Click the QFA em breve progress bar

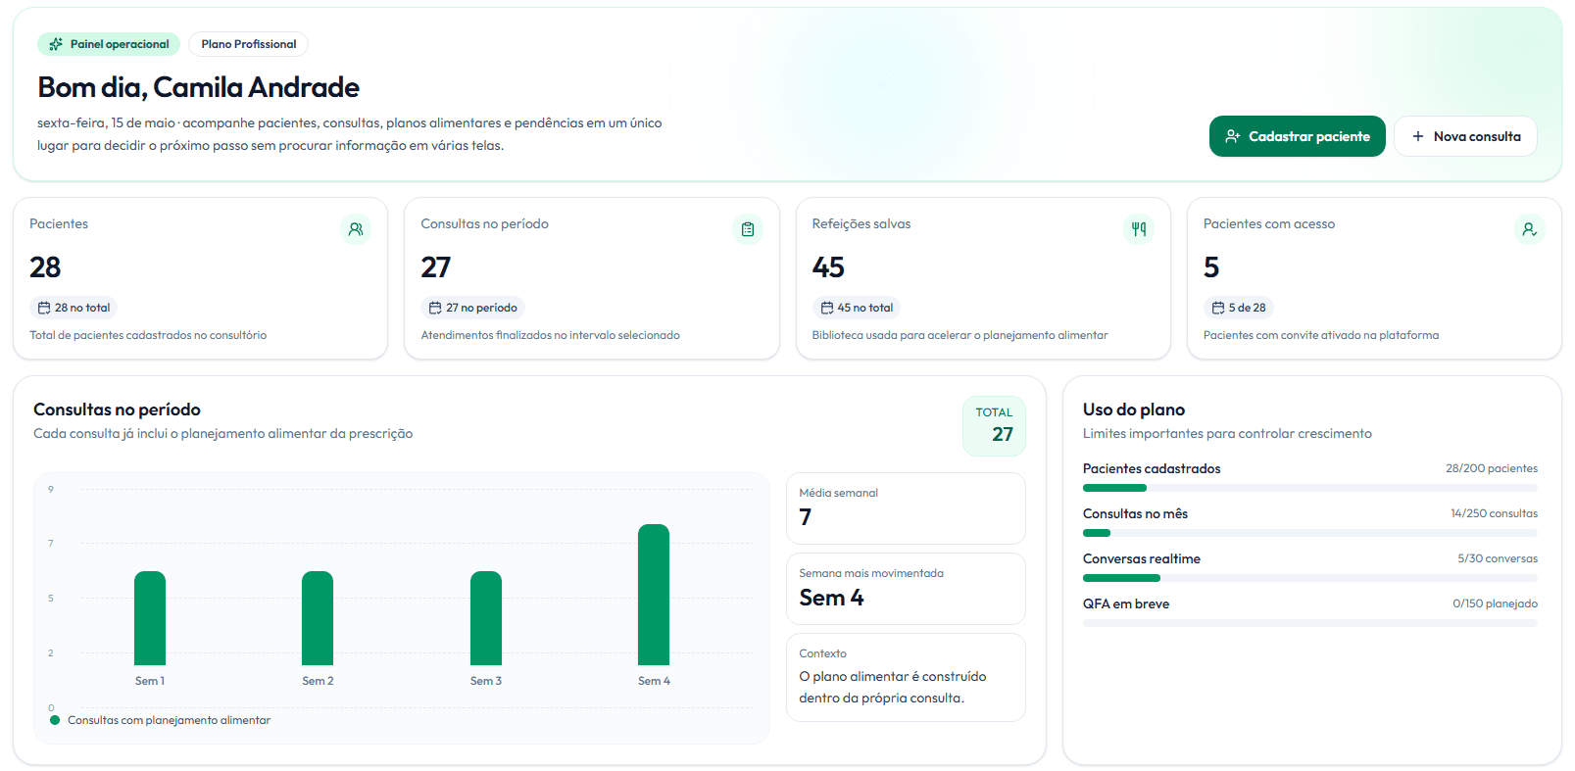point(1310,623)
